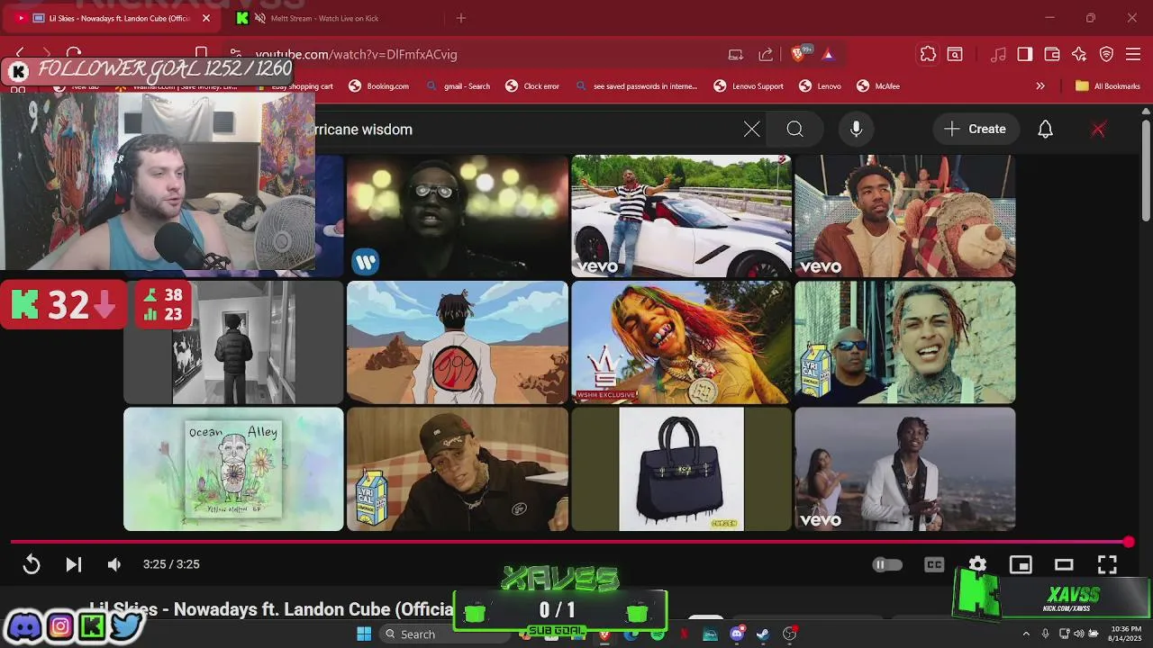Open a new browser tab

click(x=461, y=18)
